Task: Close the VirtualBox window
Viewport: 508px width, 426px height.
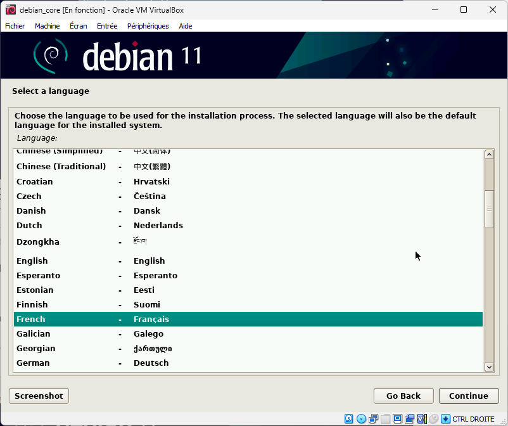Action: point(492,10)
